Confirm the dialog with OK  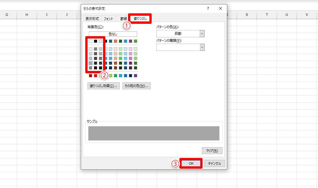click(191, 164)
